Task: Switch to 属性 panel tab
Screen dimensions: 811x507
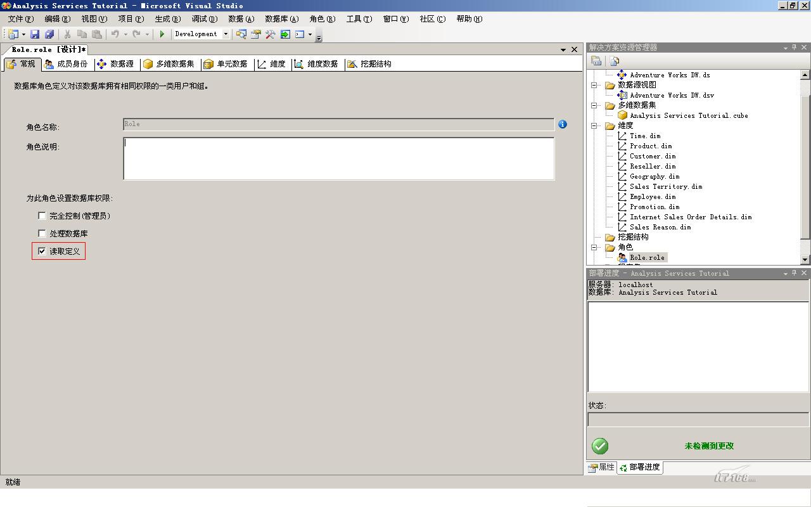Action: coord(601,468)
